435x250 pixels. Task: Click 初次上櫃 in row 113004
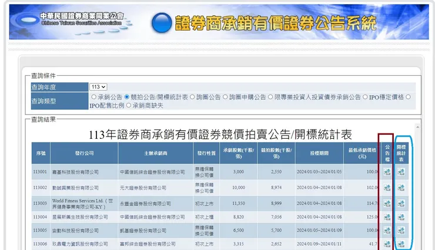(204, 217)
